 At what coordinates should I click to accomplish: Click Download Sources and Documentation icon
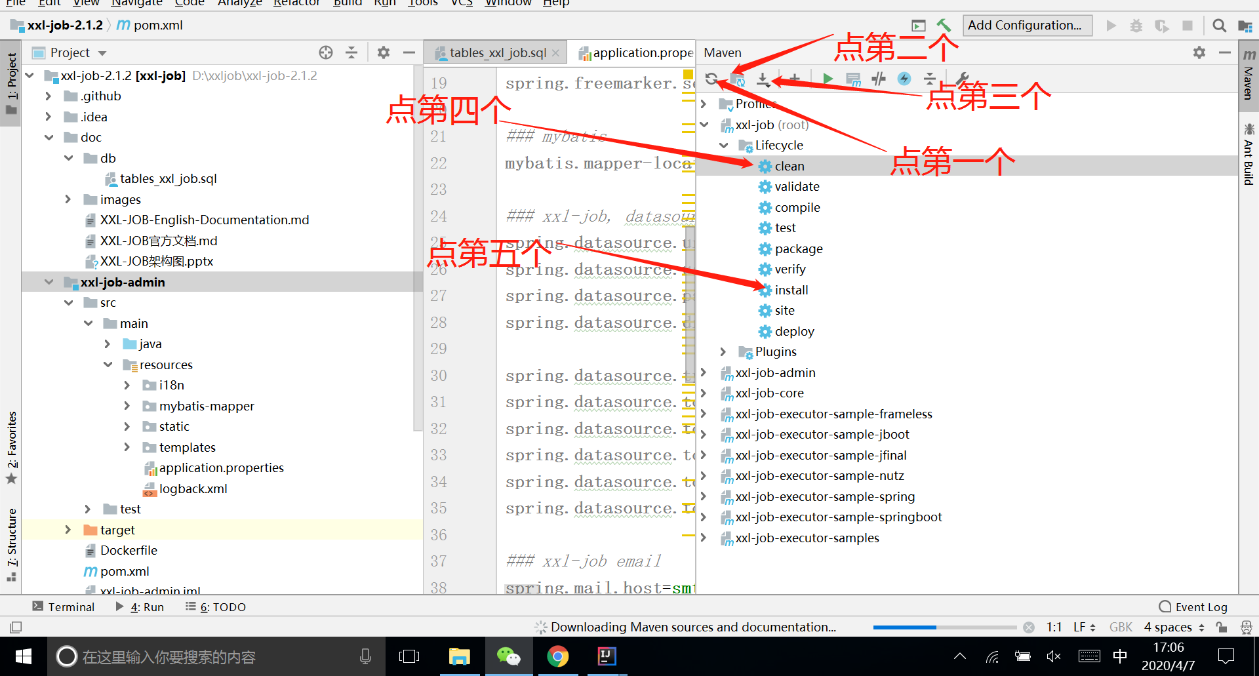pos(763,79)
